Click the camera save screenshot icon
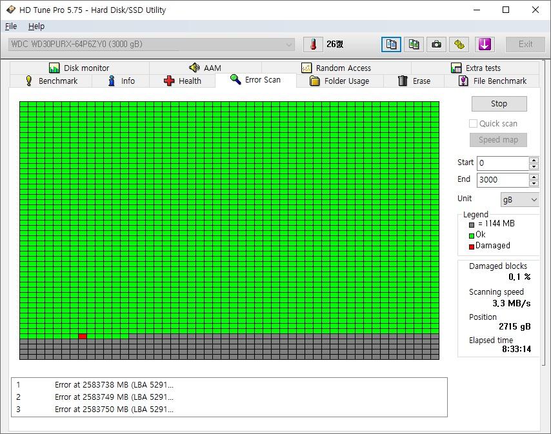This screenshot has width=551, height=434. (436, 44)
